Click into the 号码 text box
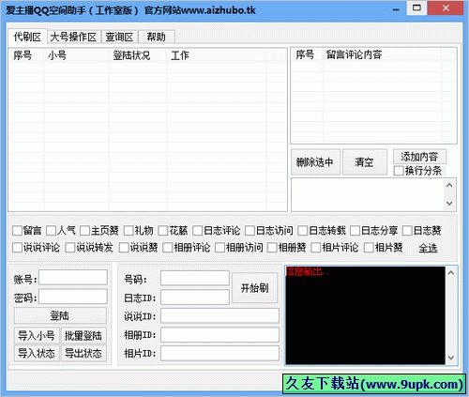Screen dimensions: 469x397 tap(195, 278)
